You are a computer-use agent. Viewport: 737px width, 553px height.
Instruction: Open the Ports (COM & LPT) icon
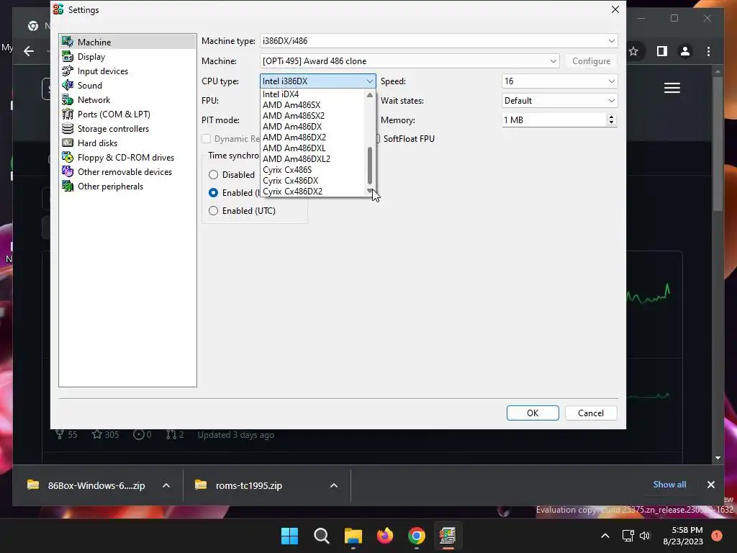click(68, 114)
